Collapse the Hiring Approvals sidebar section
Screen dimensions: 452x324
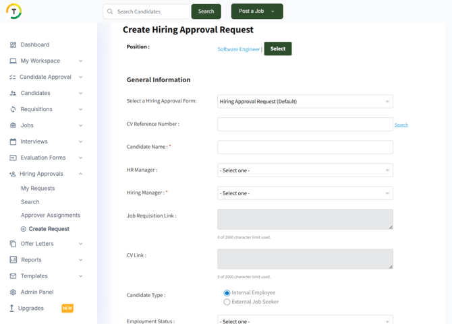(80, 174)
